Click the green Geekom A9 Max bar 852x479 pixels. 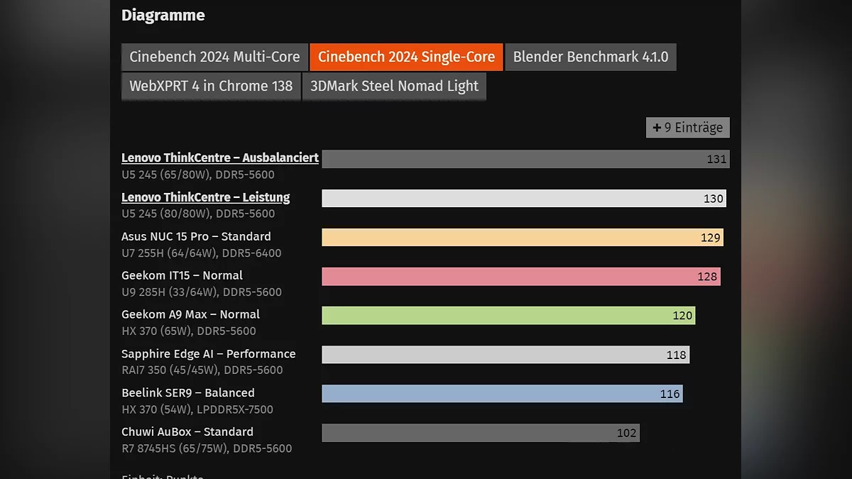click(508, 316)
